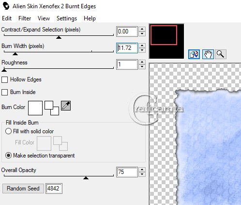Viewport: 241px width, 205px height.
Task: Toggle the show original preview icon
Action: [x=194, y=54]
